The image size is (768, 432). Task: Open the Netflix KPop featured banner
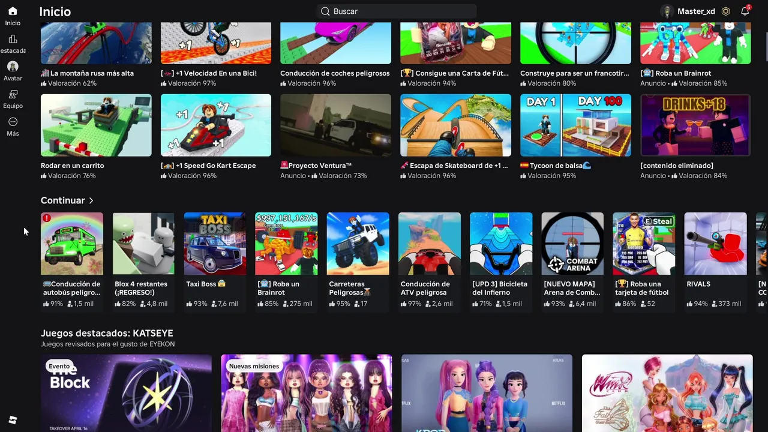point(487,393)
